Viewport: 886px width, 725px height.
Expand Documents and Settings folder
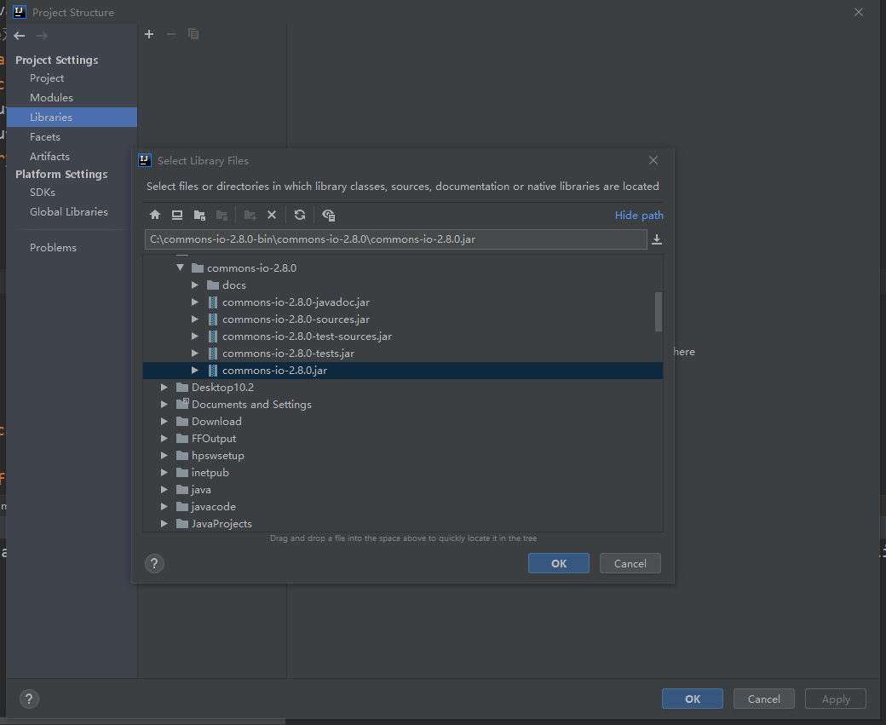[164, 405]
